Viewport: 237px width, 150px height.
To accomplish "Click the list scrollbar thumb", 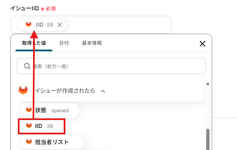I will pos(208,139).
